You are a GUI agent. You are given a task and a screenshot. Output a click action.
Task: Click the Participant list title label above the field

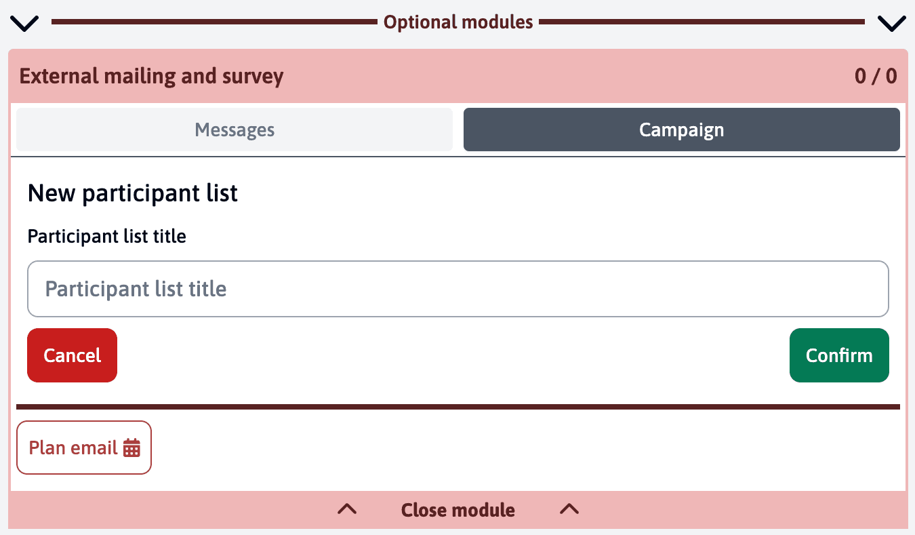pos(107,237)
